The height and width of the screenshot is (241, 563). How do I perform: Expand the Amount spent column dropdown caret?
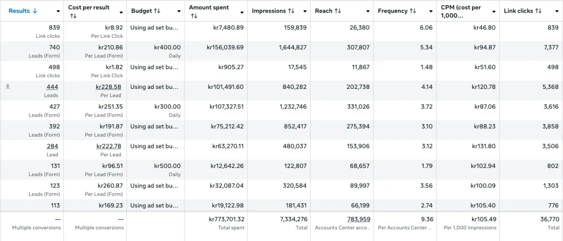pyautogui.click(x=242, y=11)
